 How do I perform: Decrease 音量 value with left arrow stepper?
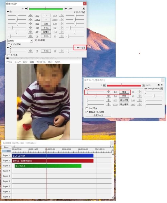click(x=107, y=92)
